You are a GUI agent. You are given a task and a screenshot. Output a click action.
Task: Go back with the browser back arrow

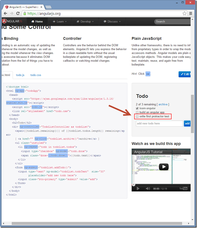(5, 14)
